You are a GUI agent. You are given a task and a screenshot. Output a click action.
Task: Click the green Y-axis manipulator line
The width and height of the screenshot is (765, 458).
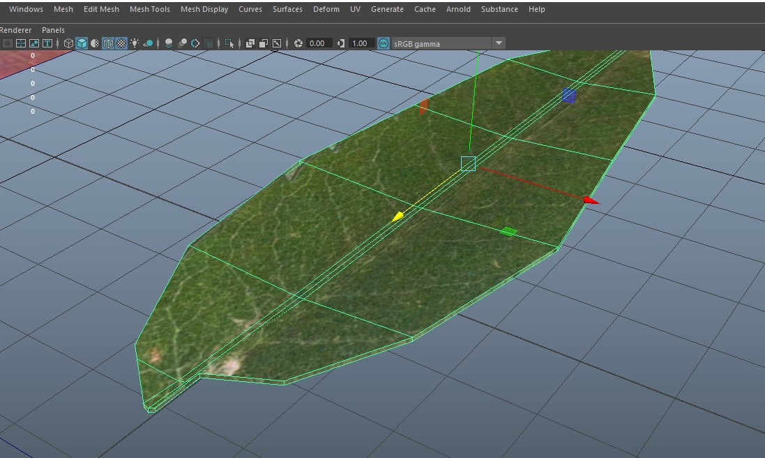click(474, 100)
